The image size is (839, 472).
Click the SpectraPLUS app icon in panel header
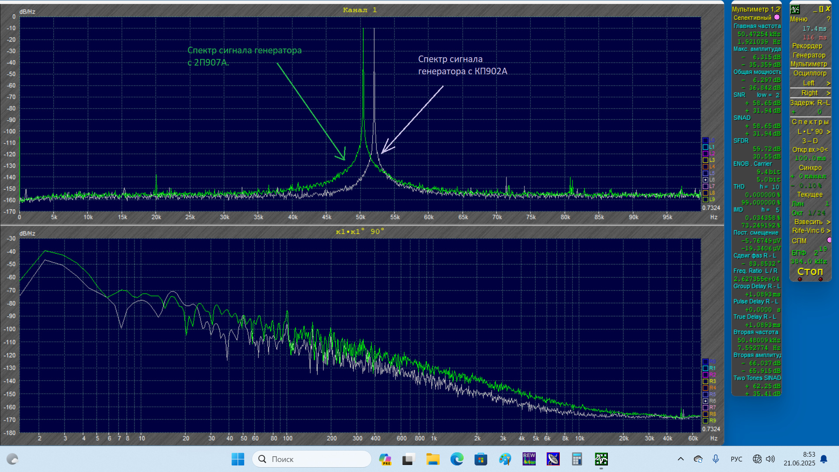[x=795, y=9]
